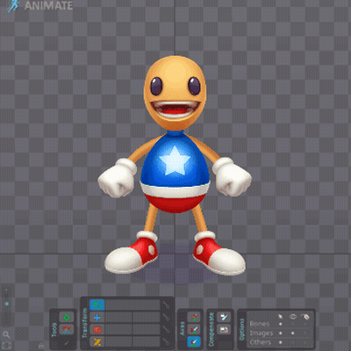Click the translate X value field
The height and width of the screenshot is (351, 351).
coord(118,318)
